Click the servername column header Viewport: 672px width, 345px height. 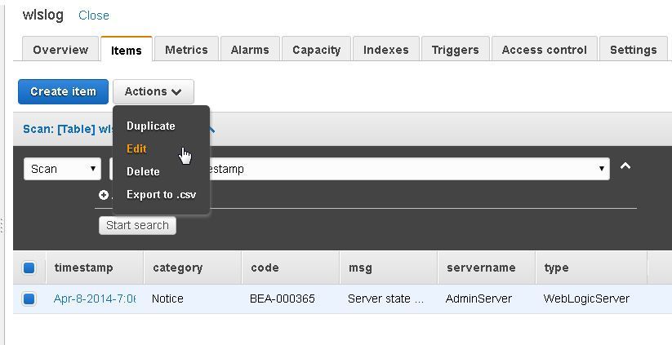481,268
